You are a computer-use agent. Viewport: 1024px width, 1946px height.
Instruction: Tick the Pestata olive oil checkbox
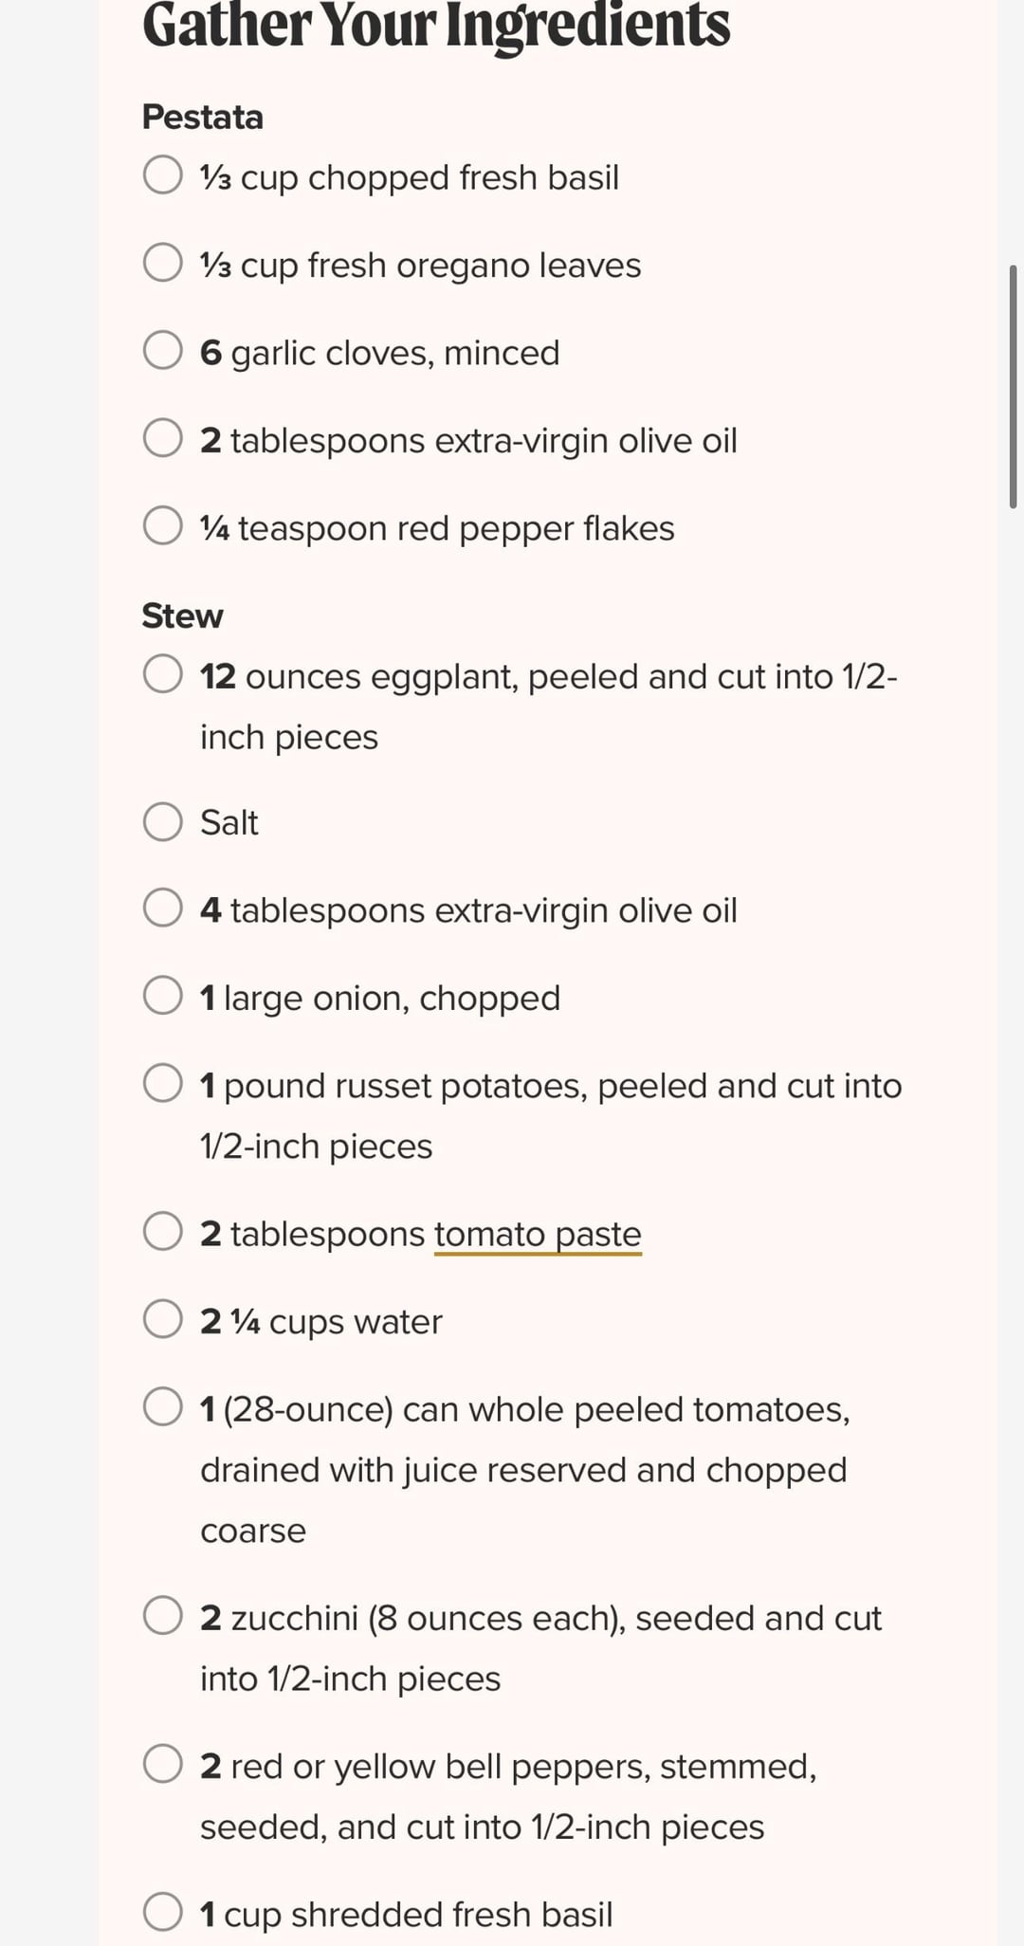point(163,438)
